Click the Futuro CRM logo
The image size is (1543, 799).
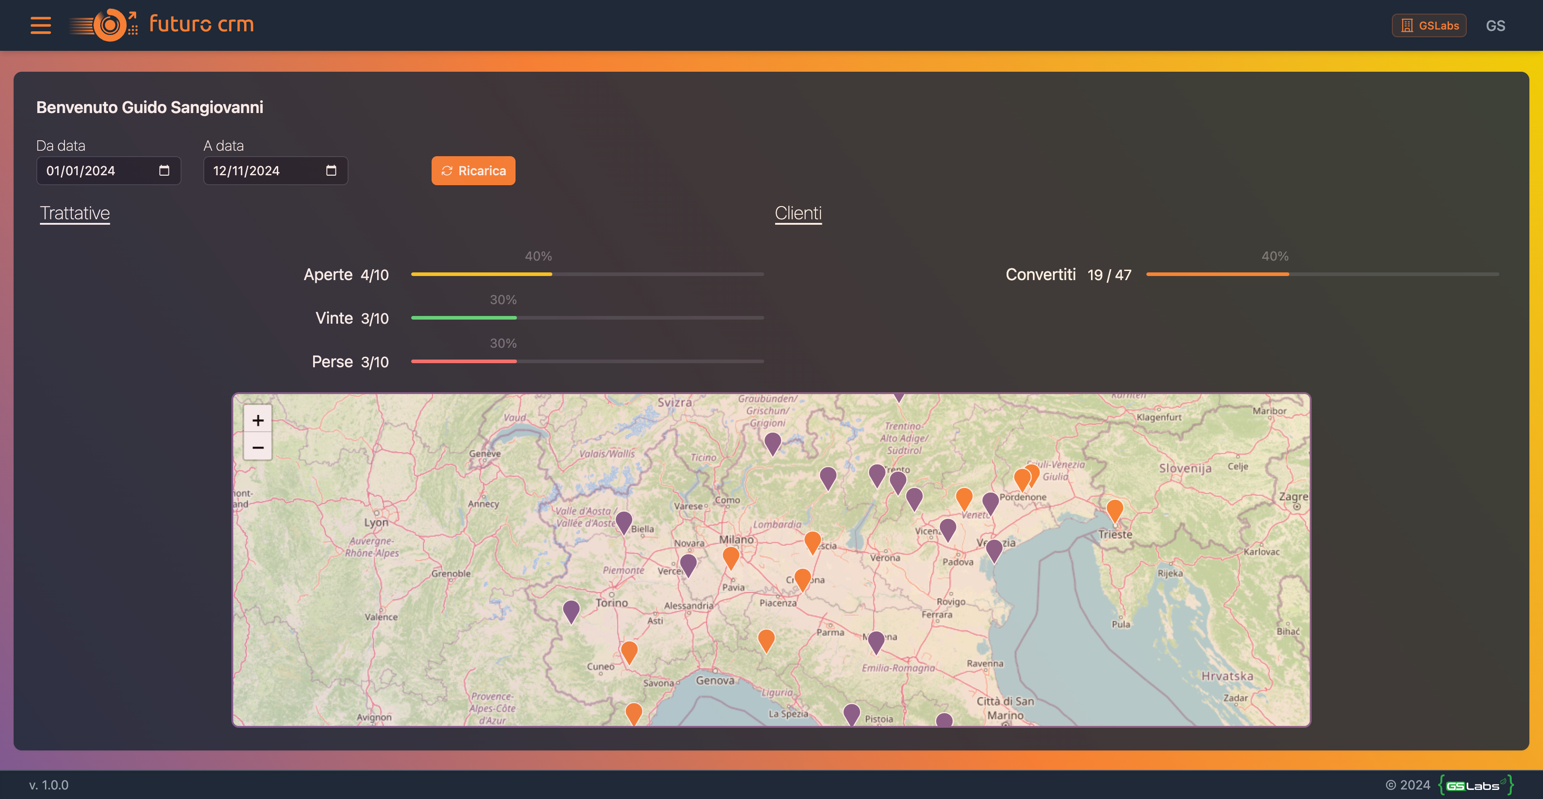click(162, 25)
